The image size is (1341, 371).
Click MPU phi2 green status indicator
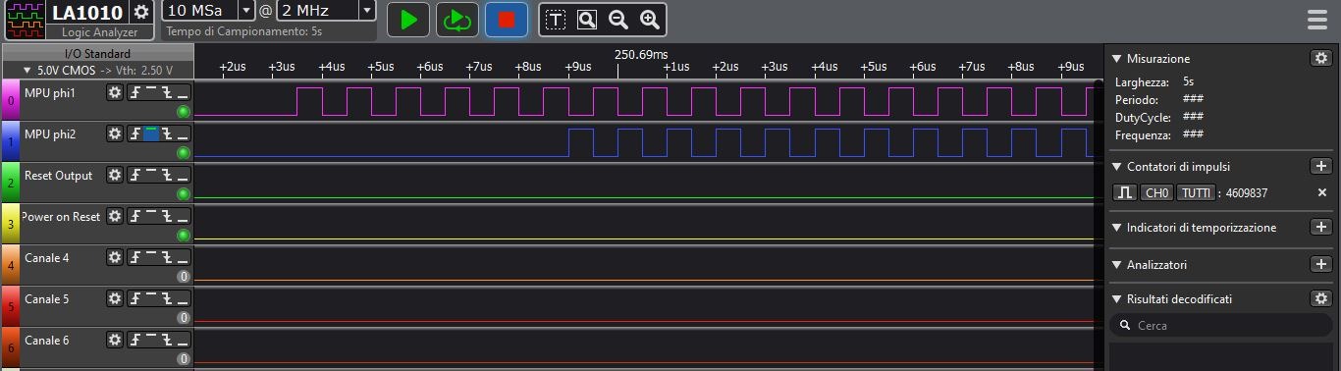pos(183,153)
